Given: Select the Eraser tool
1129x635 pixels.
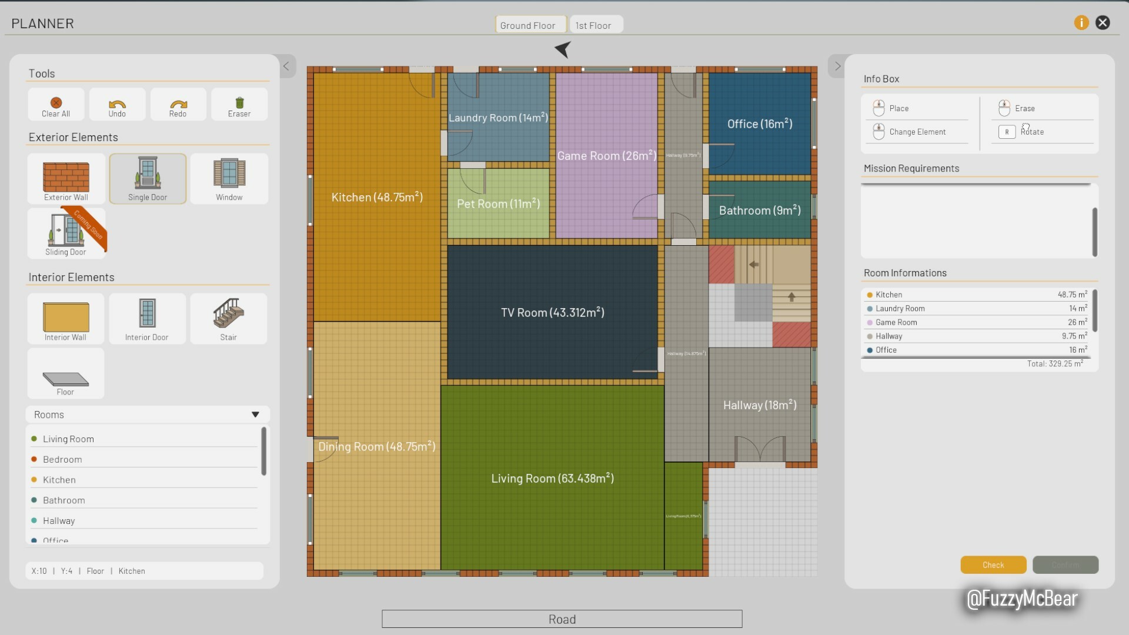Looking at the screenshot, I should 239,104.
